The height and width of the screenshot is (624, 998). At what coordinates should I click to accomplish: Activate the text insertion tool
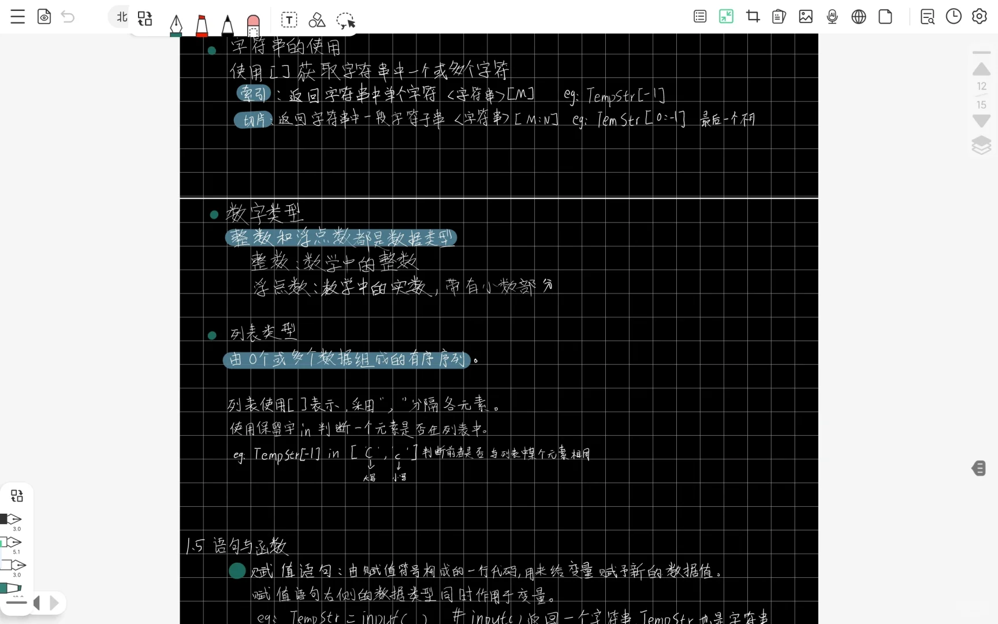click(x=289, y=20)
